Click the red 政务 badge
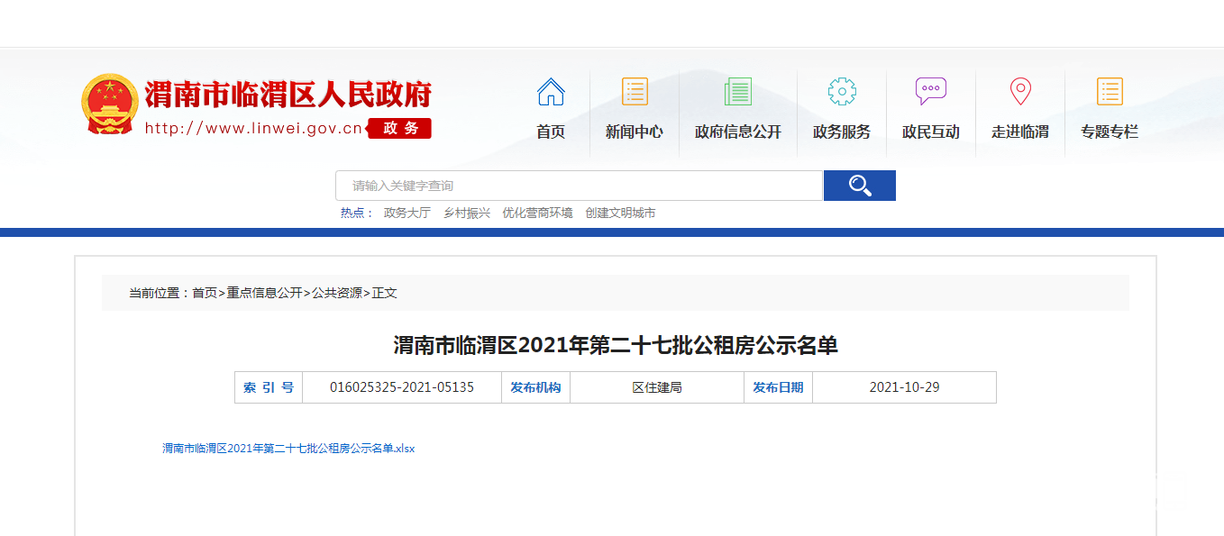The width and height of the screenshot is (1224, 536). click(400, 128)
